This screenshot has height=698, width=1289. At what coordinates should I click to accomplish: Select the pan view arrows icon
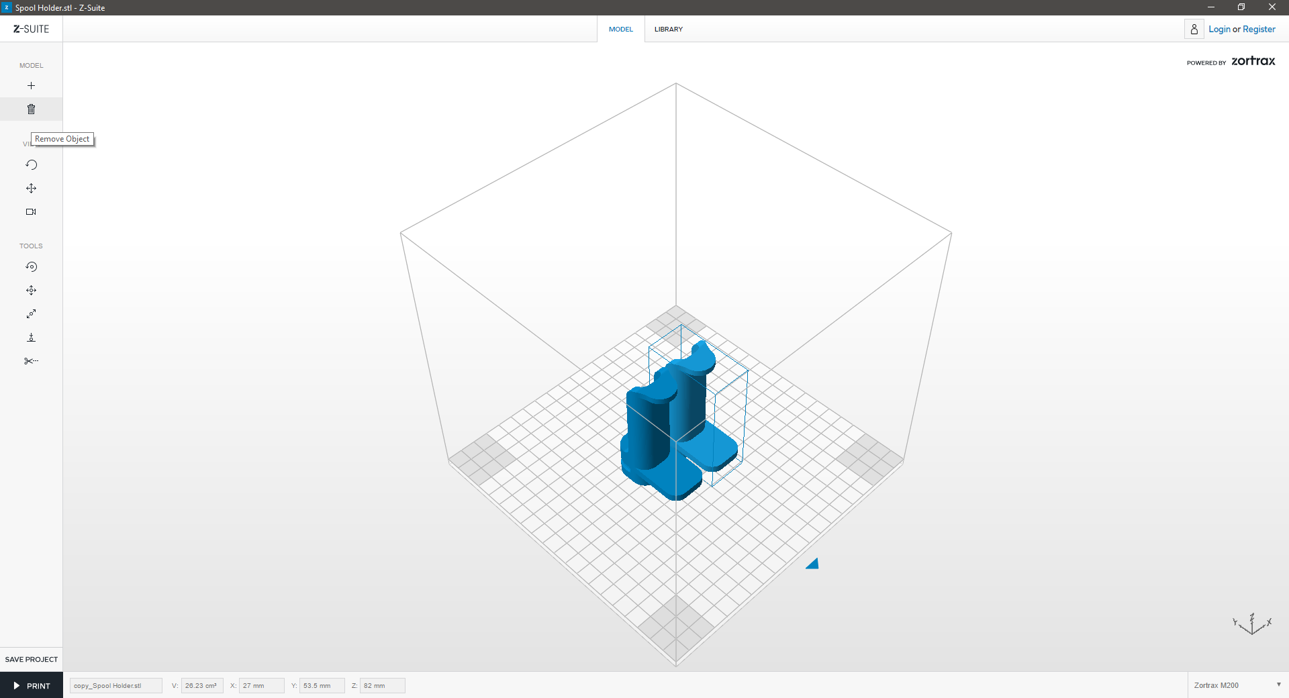[x=31, y=189]
